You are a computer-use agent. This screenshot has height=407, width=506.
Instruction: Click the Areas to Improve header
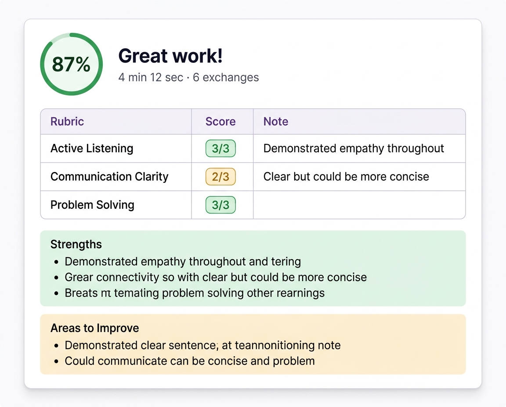click(94, 328)
